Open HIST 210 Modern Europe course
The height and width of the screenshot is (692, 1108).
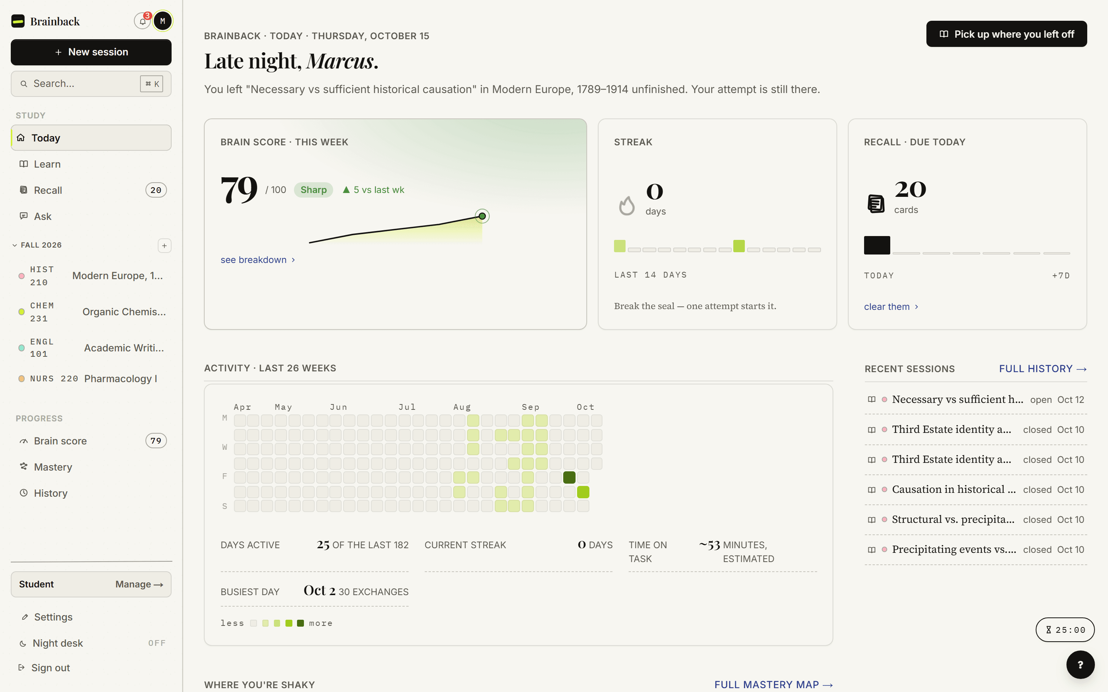click(x=91, y=276)
